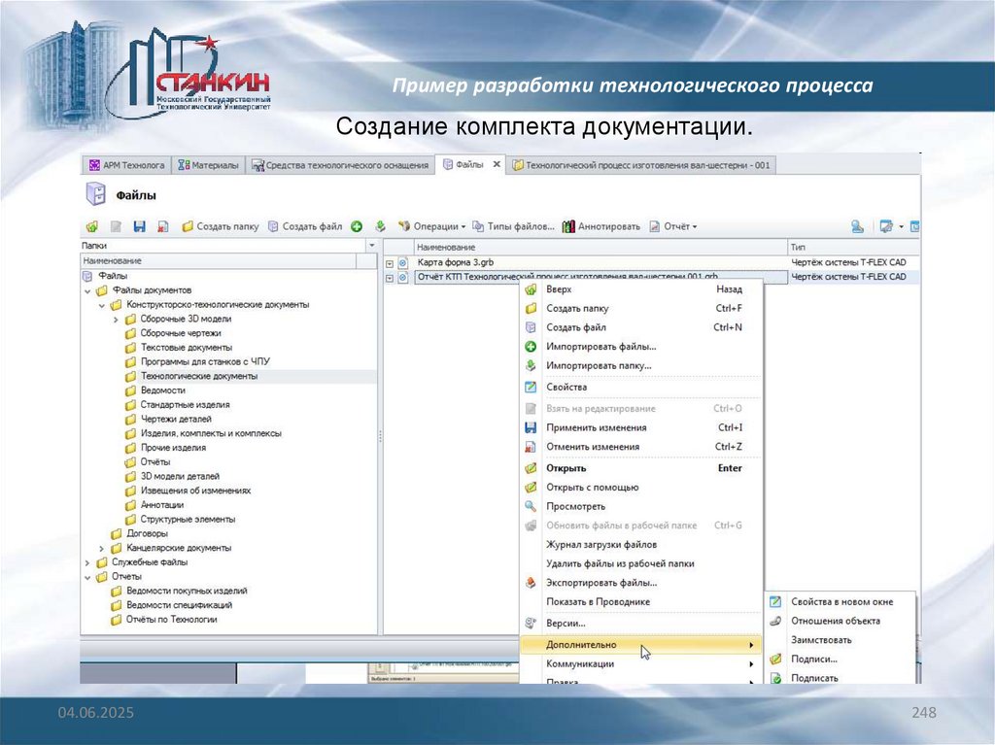Click Просмотреть magnifier in context menu

pyautogui.click(x=532, y=506)
